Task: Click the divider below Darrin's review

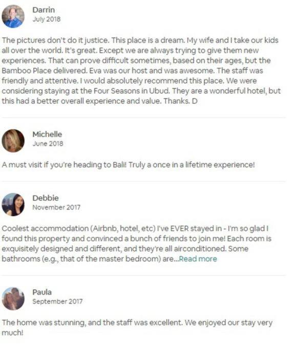Action: [144, 118]
